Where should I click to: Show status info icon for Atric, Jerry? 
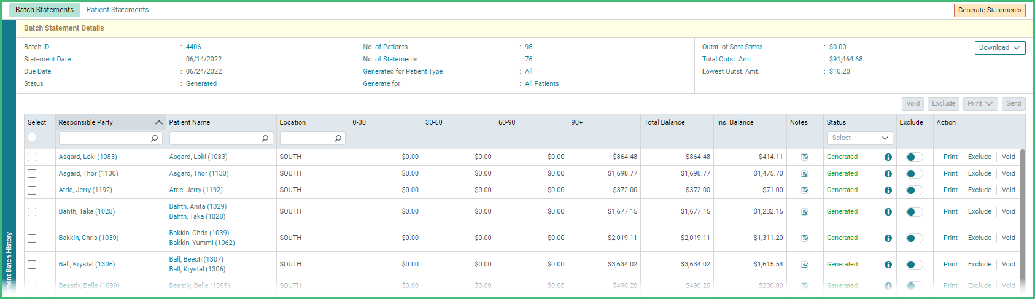point(888,190)
